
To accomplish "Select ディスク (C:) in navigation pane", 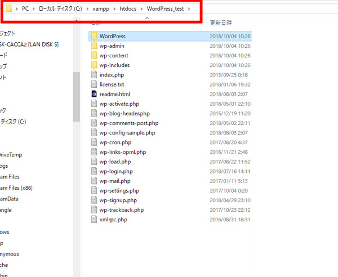I will click(x=14, y=122).
